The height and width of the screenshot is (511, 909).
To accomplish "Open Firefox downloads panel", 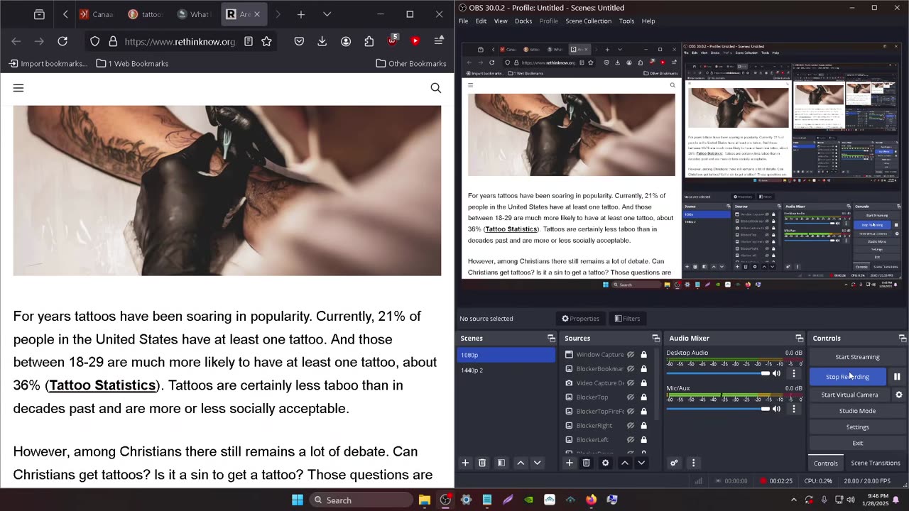I will point(322,42).
